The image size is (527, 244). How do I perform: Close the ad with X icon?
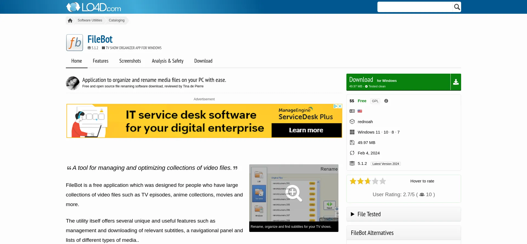[x=340, y=106]
